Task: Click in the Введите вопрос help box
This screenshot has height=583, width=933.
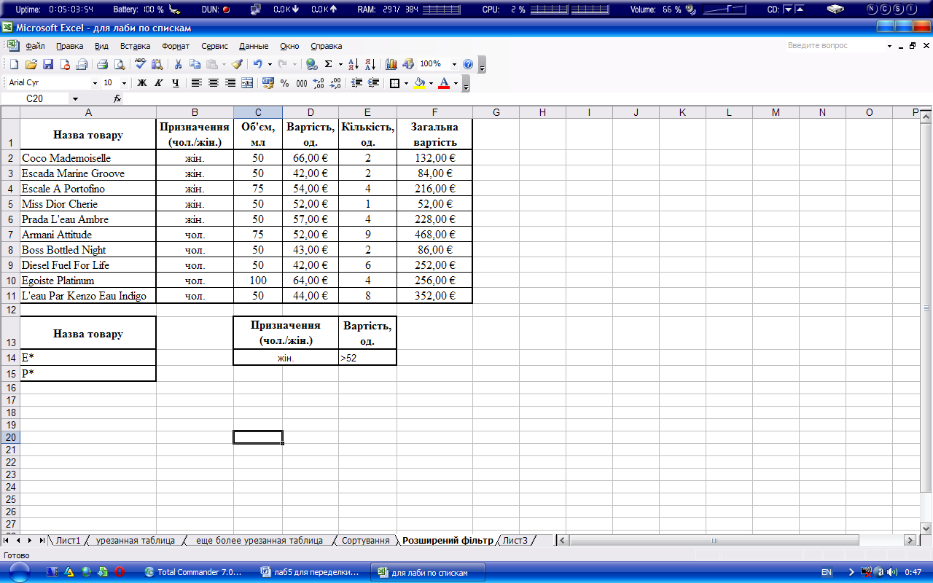Action: (834, 45)
